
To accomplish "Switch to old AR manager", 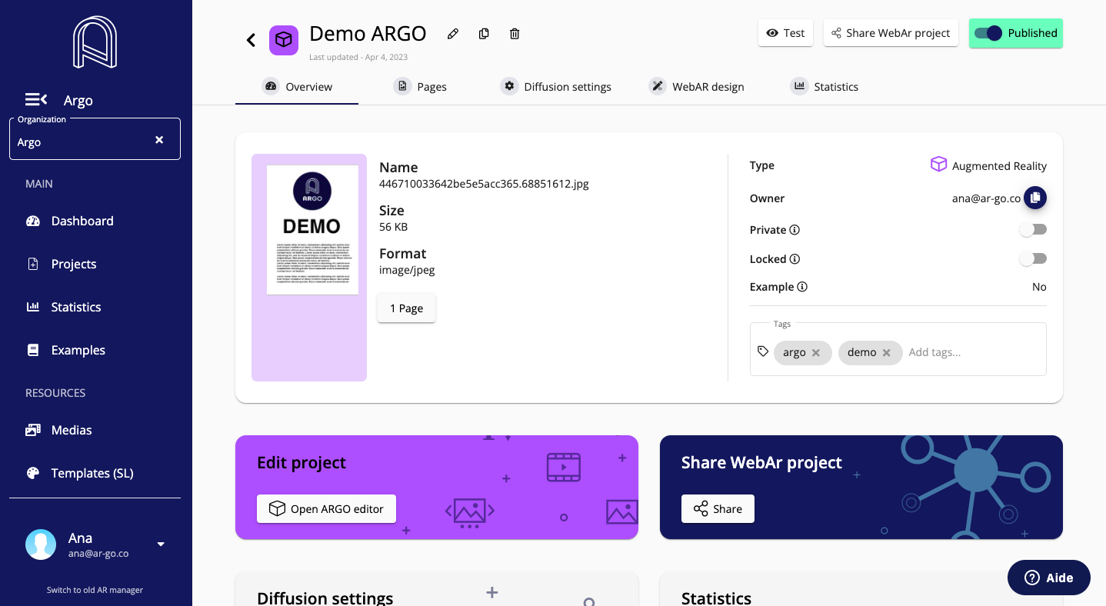I will tap(95, 590).
